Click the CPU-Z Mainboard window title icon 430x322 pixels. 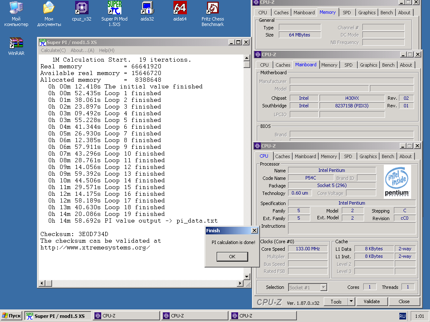click(x=257, y=54)
